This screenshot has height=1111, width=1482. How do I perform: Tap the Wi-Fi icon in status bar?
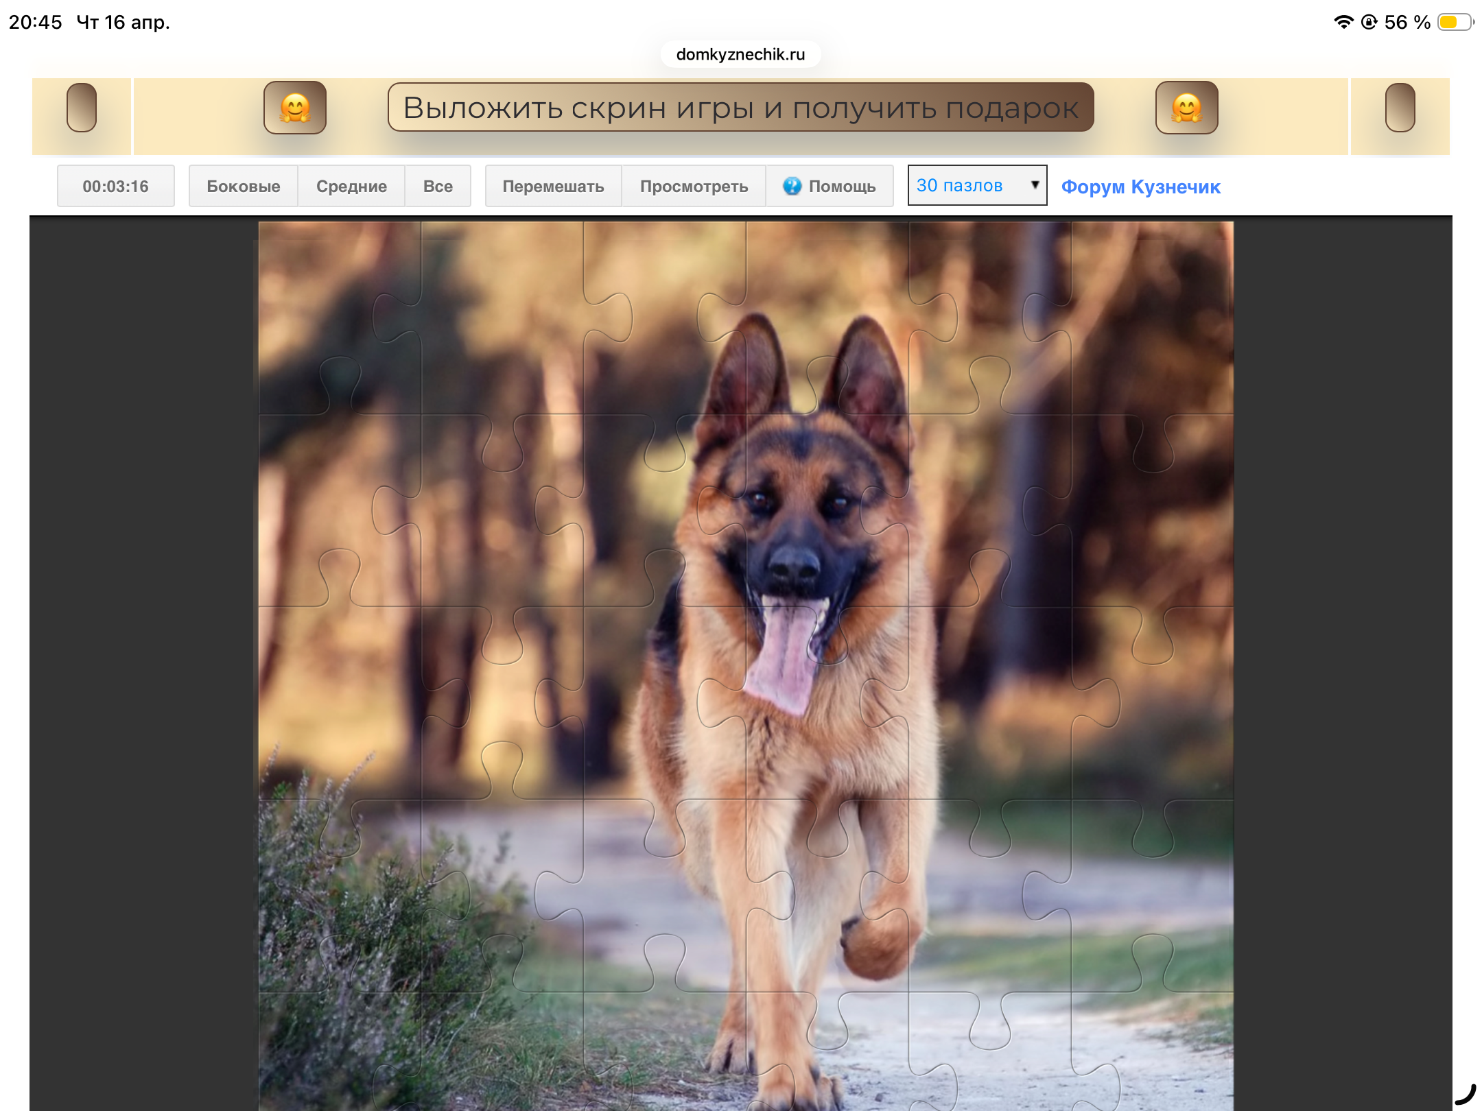tap(1343, 23)
